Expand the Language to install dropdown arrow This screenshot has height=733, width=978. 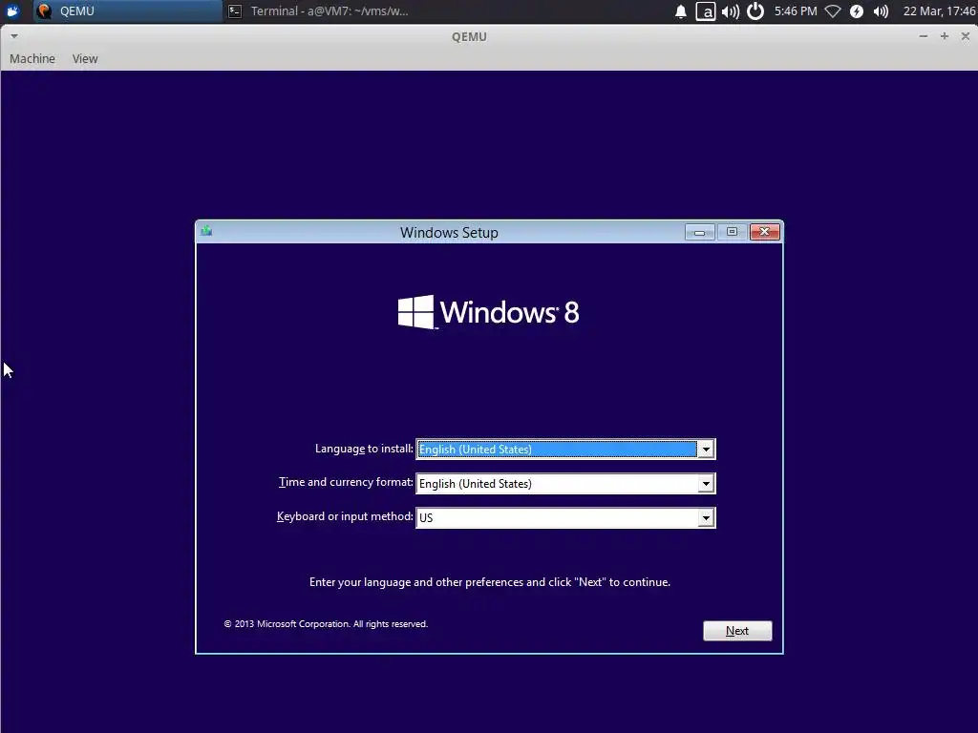[706, 449]
